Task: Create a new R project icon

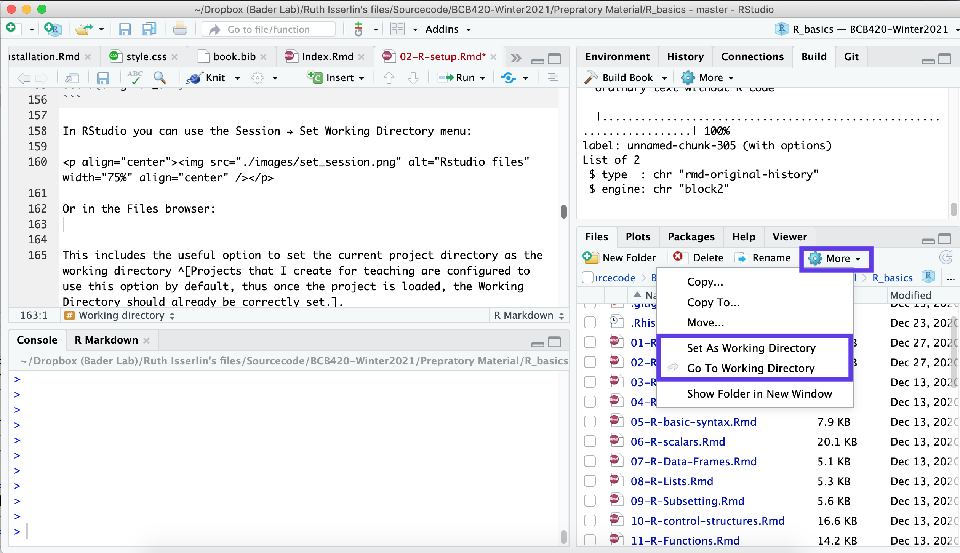Action: tap(53, 29)
